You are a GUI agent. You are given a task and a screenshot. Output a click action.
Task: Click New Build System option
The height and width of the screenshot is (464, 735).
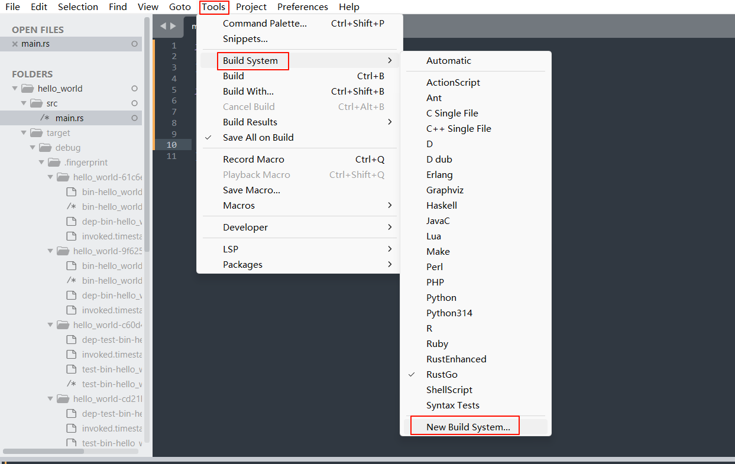[468, 427]
